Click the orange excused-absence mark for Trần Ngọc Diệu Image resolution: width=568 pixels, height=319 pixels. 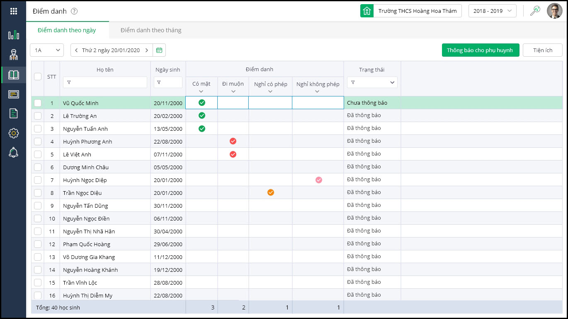point(270,192)
